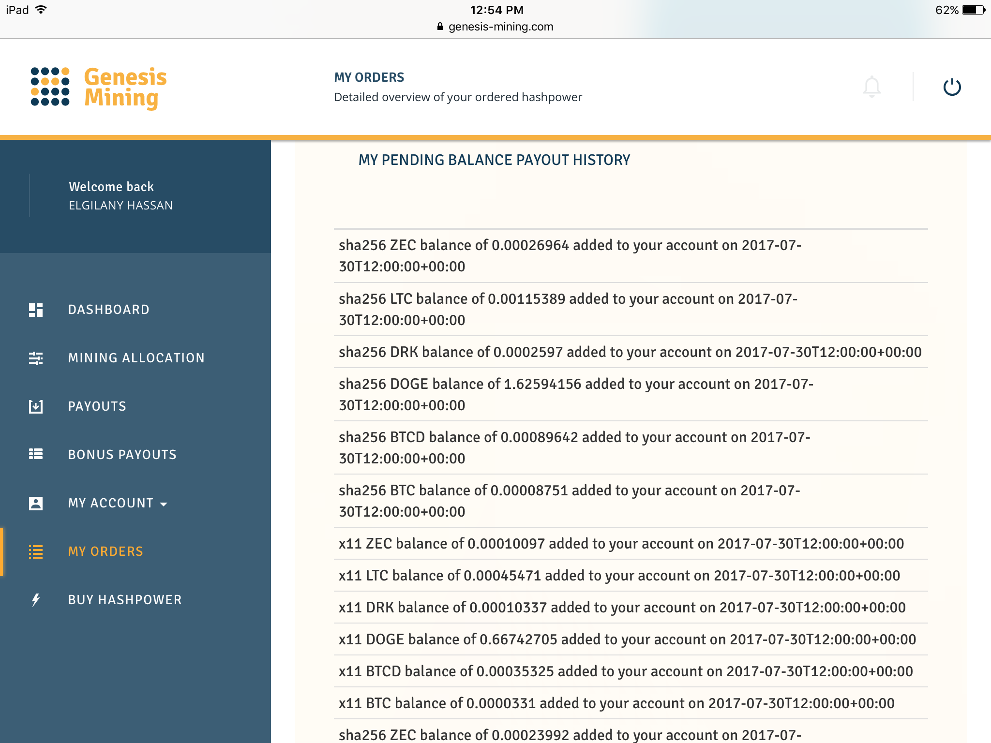Click the Mining Allocation sliders icon

(36, 358)
